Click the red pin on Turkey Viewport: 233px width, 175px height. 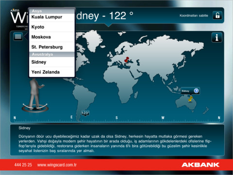[127, 59]
